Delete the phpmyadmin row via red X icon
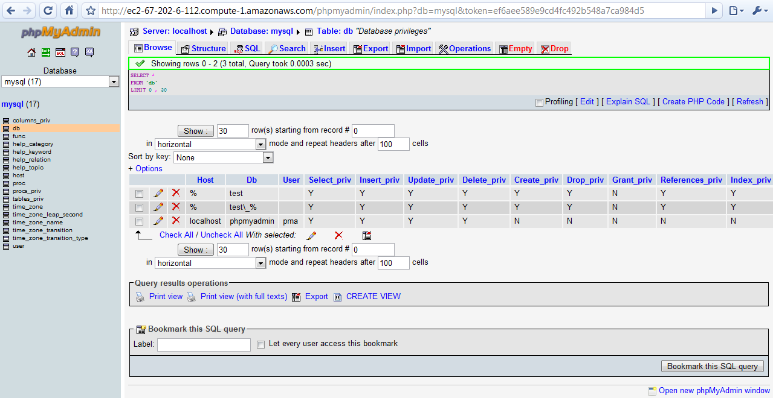 point(175,221)
